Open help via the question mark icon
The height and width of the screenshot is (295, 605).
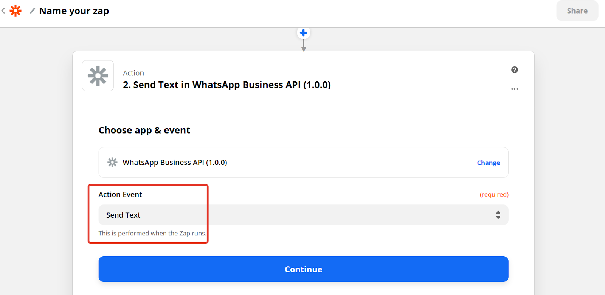[514, 70]
